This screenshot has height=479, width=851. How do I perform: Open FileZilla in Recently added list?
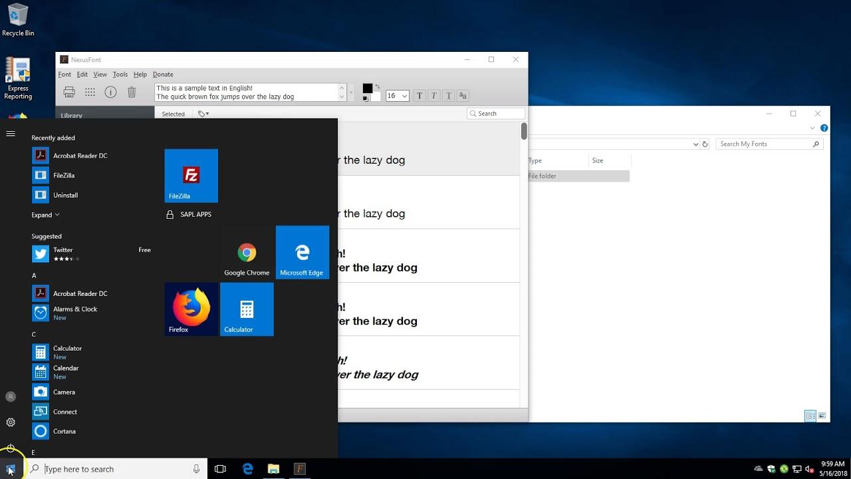coord(92,176)
